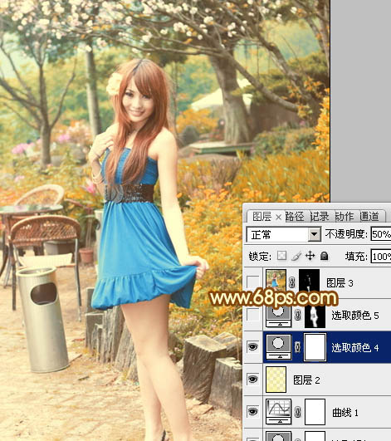Click the lock position move icon
The width and height of the screenshot is (391, 441).
[x=310, y=256]
